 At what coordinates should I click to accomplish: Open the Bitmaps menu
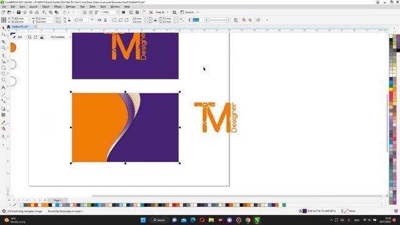coord(71,7)
